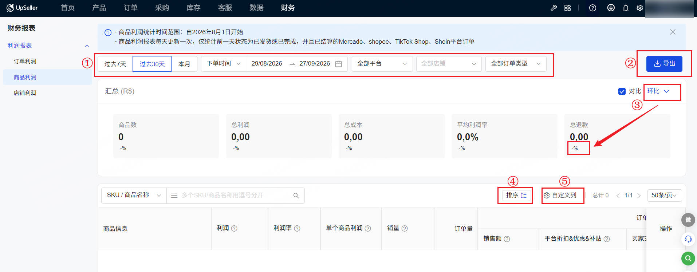Close the blue info banner
The width and height of the screenshot is (697, 272).
673,32
